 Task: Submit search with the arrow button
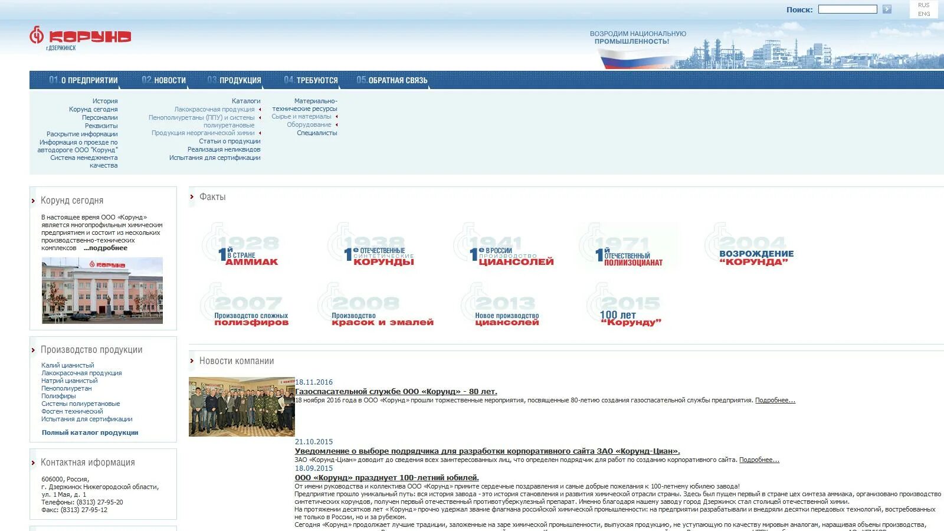(887, 9)
